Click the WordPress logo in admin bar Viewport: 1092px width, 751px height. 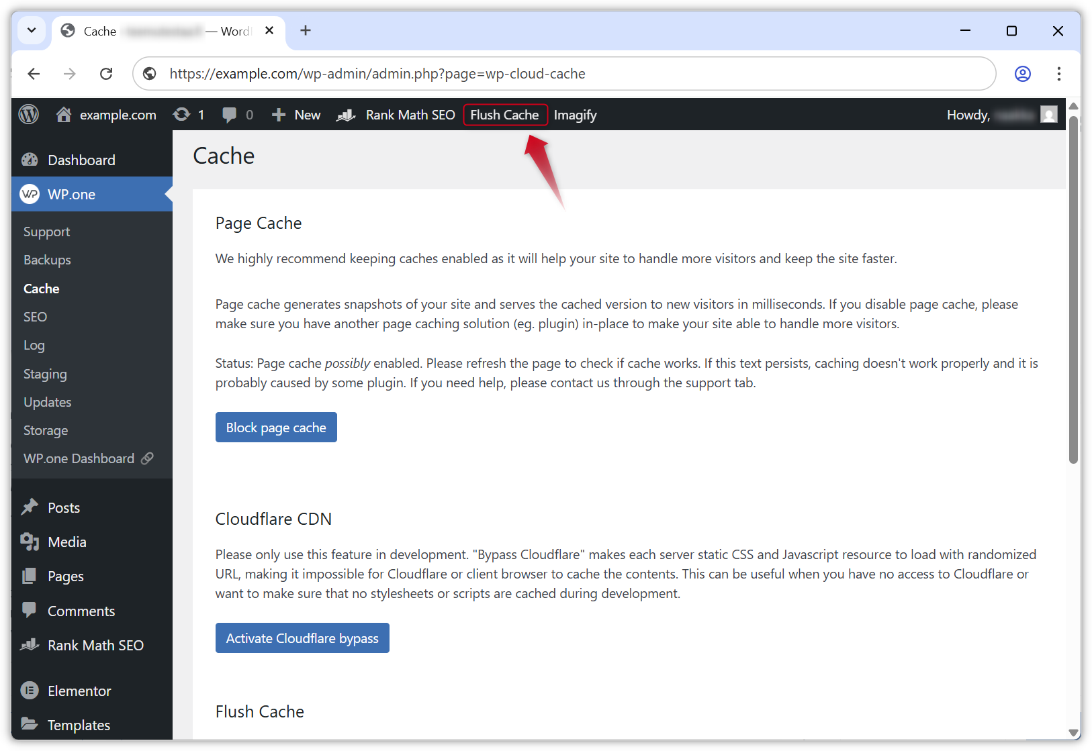coord(29,115)
